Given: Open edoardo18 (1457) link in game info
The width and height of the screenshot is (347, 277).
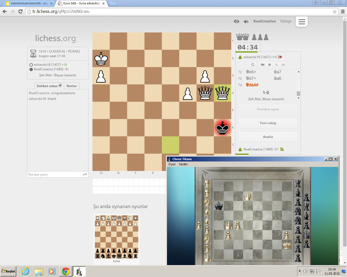Looking at the screenshot, I should coord(47,65).
